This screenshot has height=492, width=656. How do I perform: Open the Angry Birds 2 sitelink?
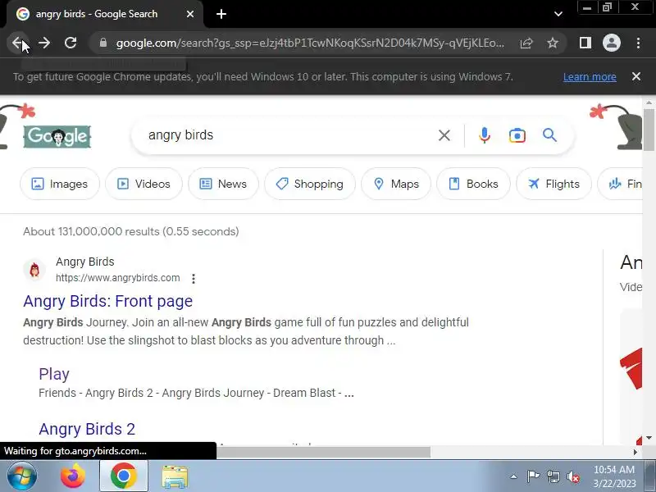[87, 429]
